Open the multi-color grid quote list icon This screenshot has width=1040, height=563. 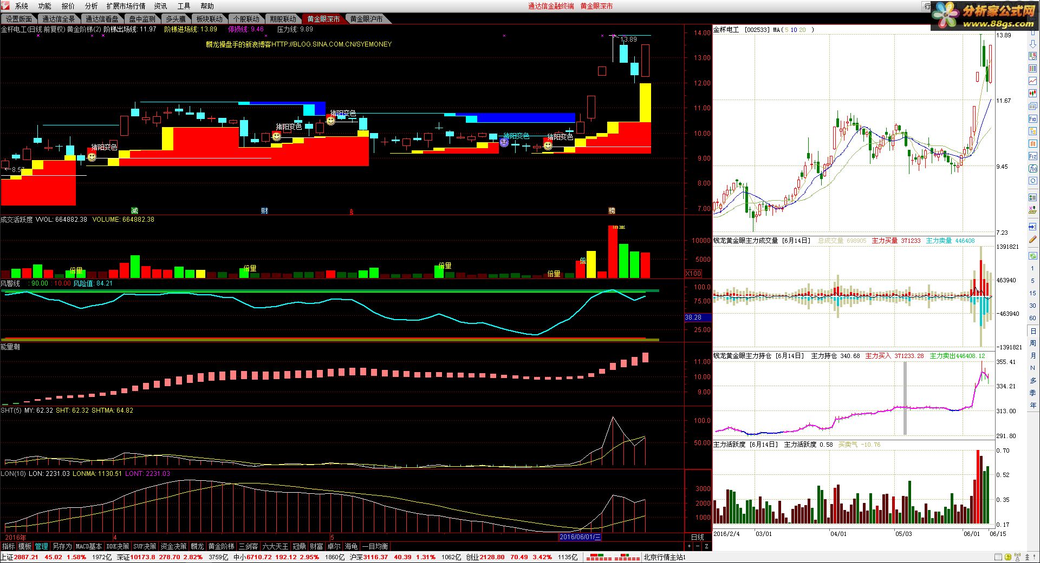pyautogui.click(x=1032, y=69)
